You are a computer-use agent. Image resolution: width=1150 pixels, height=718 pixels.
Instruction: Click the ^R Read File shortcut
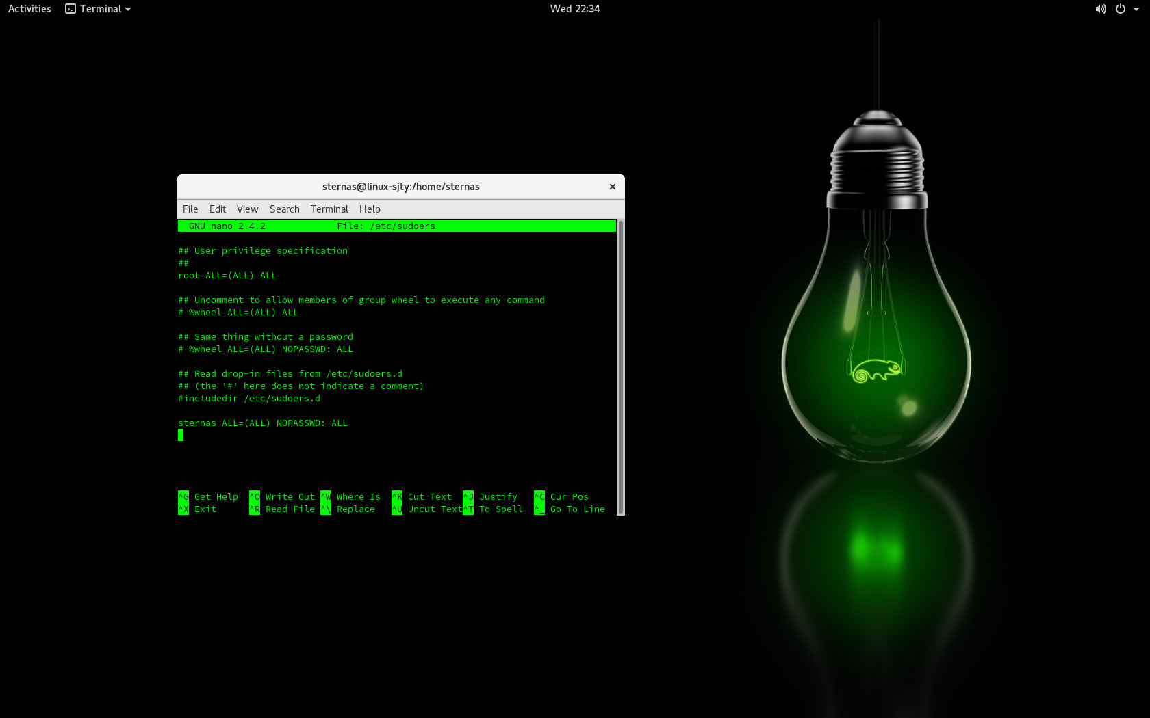pos(282,509)
